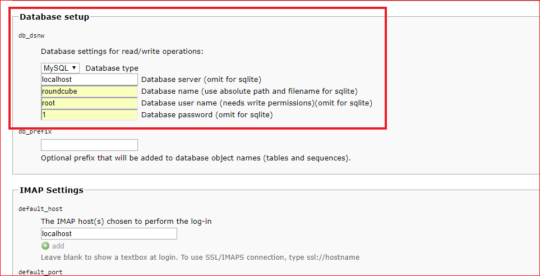
Task: Click the db_dsnw setting name
Action: (x=31, y=35)
